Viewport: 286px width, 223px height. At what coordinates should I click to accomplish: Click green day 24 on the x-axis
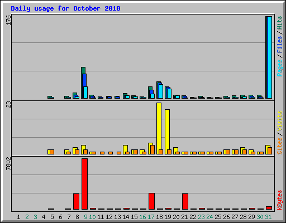click(209, 217)
